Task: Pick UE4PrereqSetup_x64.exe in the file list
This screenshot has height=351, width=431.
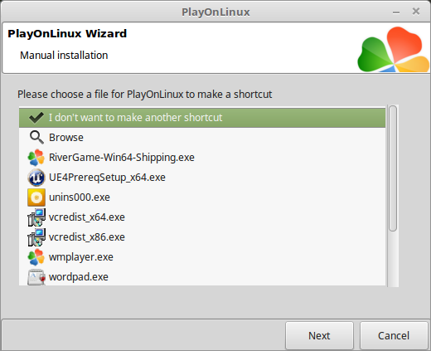Action: pos(202,178)
